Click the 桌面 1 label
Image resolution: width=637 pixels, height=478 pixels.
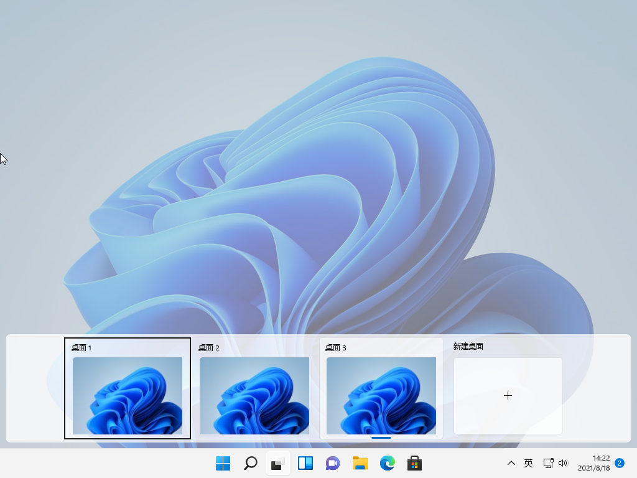click(x=78, y=348)
